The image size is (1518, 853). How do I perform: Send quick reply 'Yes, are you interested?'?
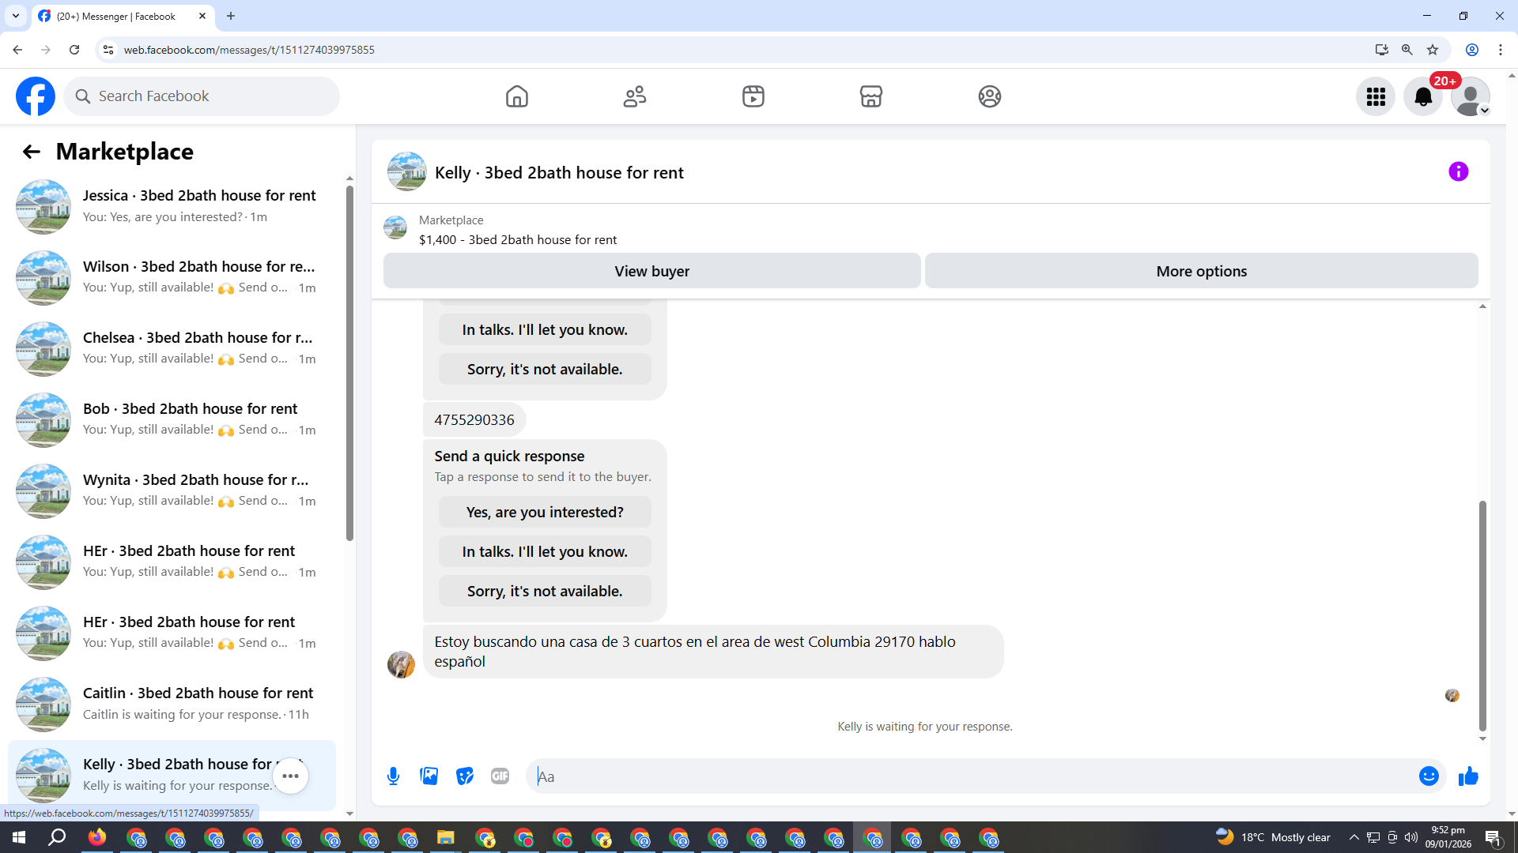[x=545, y=512]
